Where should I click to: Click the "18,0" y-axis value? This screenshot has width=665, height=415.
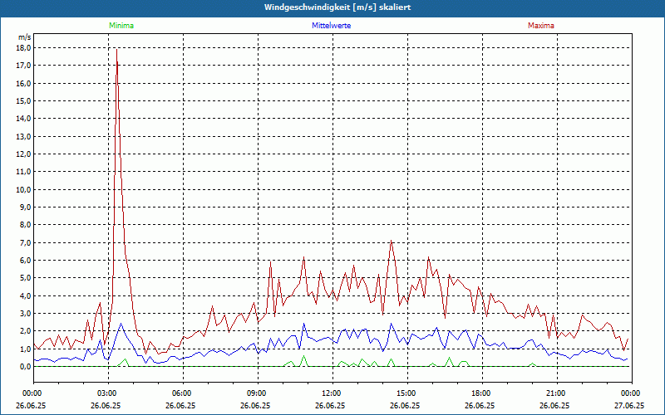24,48
